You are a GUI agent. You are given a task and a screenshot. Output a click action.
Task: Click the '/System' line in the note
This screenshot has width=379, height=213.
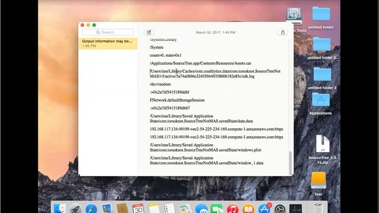(x=156, y=47)
